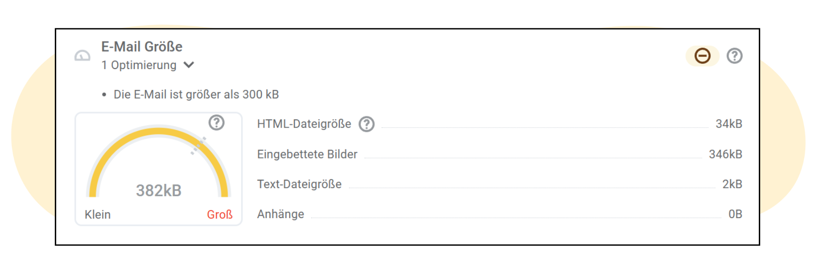The image size is (815, 271).
Task: Open help for the E-Mail Größe section
Action: 734,56
